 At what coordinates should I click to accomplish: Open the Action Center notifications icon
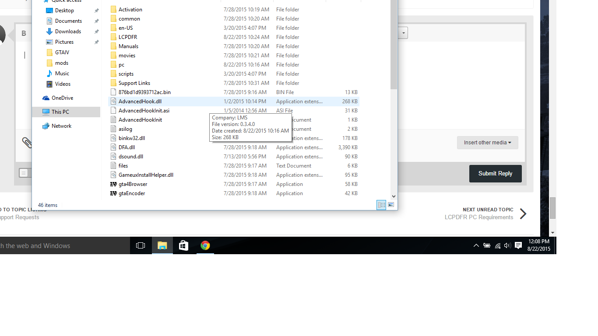point(518,245)
